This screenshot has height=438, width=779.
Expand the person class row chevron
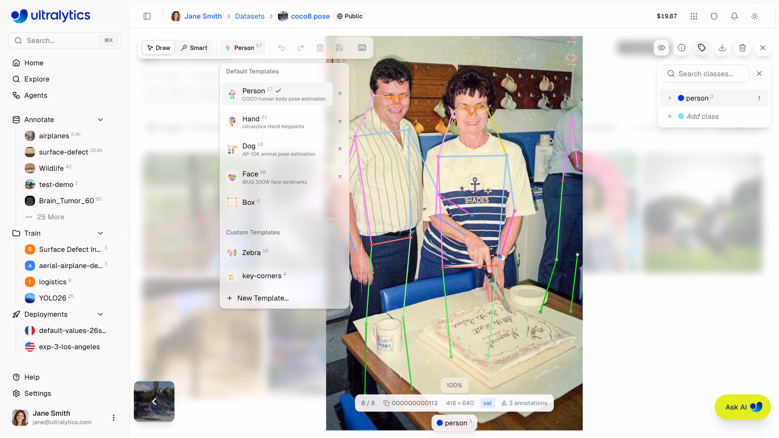click(670, 98)
